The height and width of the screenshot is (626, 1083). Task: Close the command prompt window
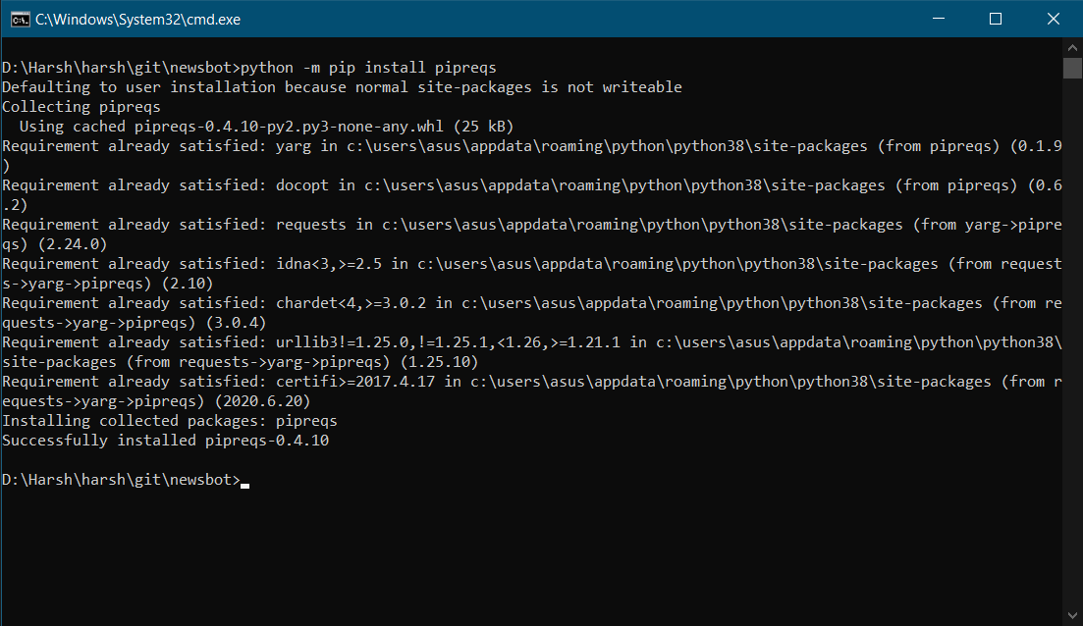coord(1054,19)
